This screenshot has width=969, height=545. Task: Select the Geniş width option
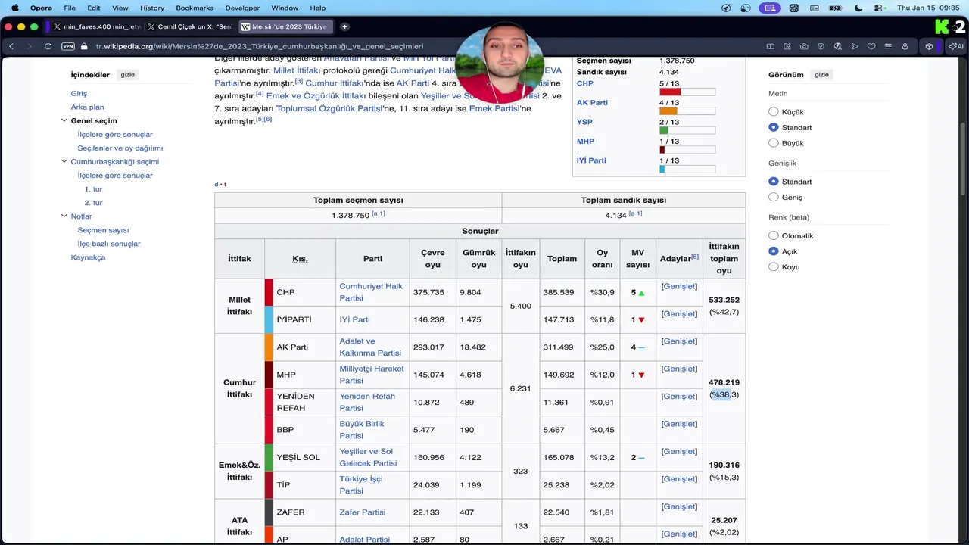click(774, 197)
